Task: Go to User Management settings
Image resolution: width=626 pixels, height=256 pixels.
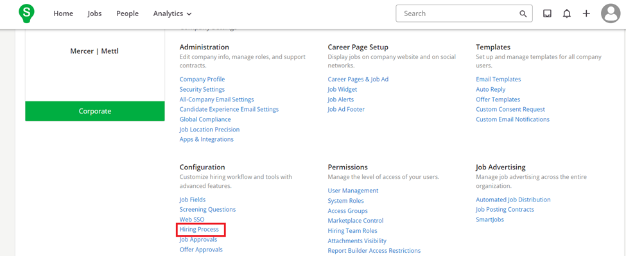Action: (x=353, y=191)
